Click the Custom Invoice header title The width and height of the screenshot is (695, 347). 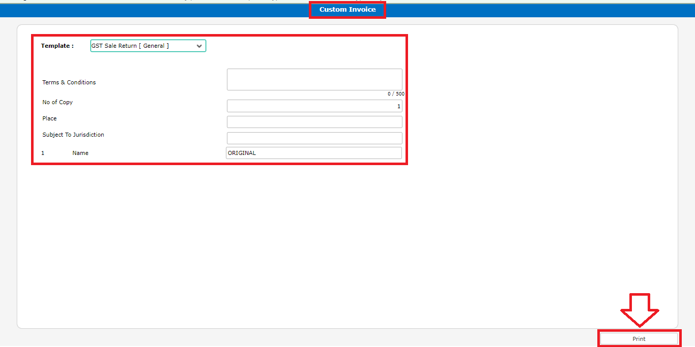pos(347,10)
